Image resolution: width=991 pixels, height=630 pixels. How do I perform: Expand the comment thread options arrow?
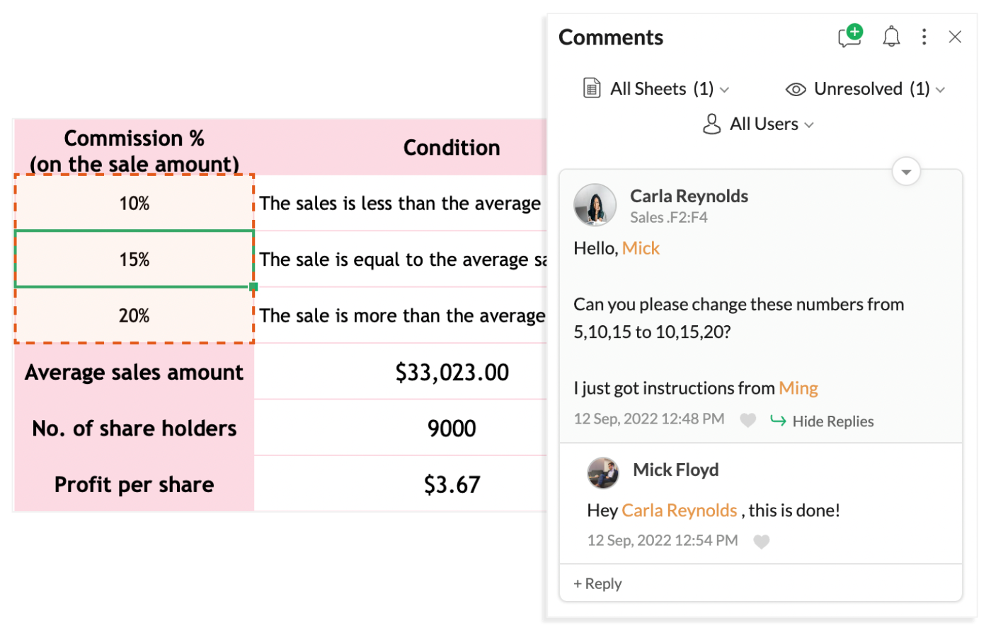coord(906,172)
